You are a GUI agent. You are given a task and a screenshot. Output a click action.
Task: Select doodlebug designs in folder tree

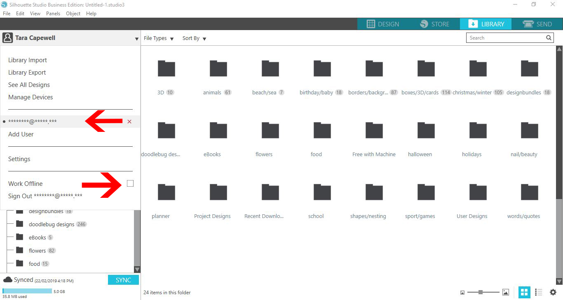[52, 224]
